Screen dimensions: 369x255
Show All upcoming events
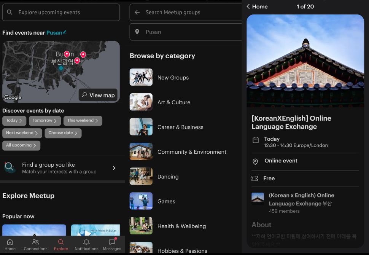21,145
